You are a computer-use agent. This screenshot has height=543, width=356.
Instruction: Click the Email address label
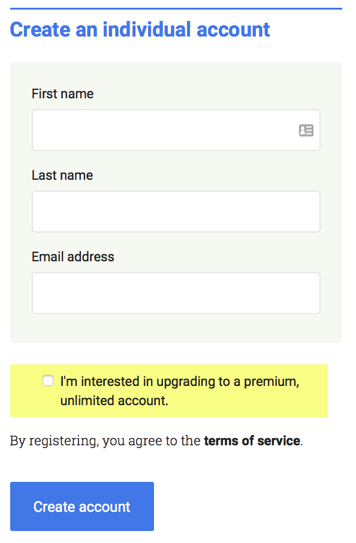pyautogui.click(x=73, y=257)
